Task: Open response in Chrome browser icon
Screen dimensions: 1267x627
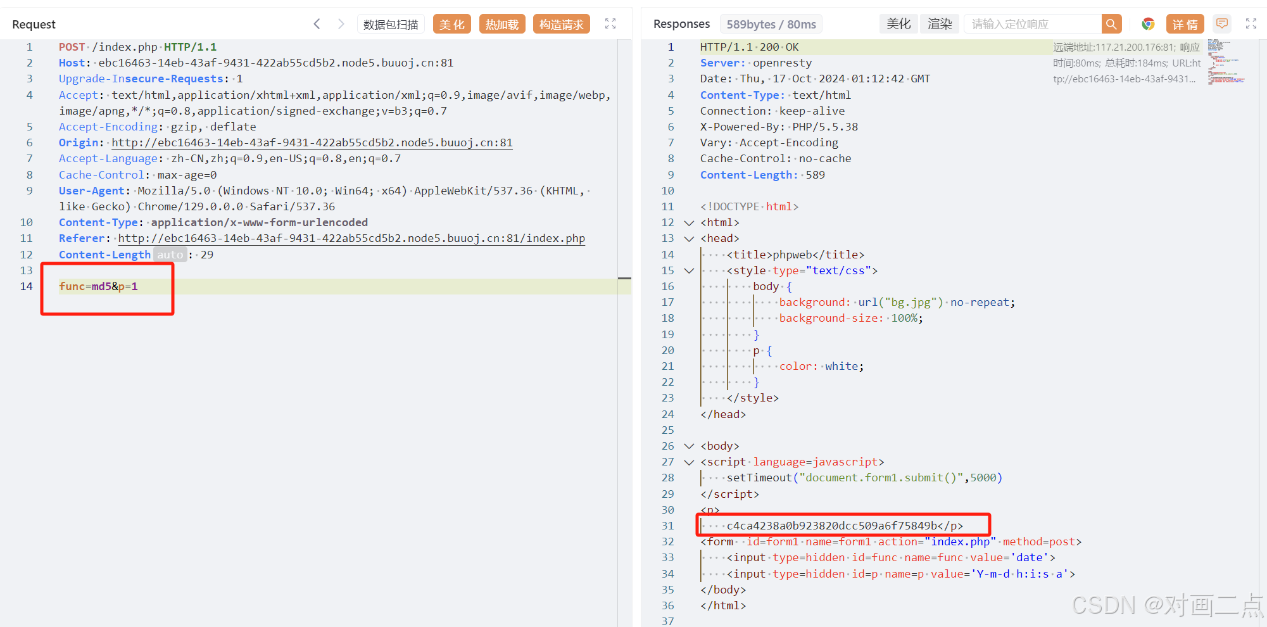Action: pyautogui.click(x=1148, y=24)
